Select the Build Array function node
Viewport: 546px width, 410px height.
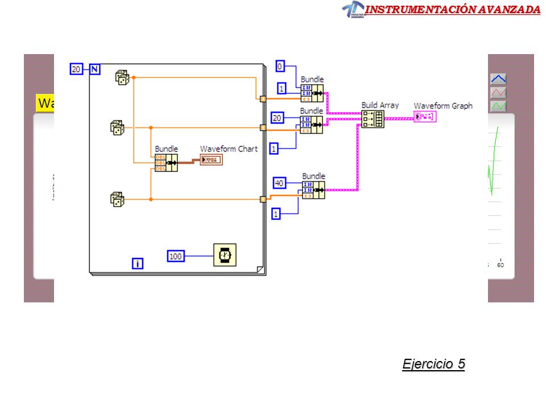coord(373,119)
